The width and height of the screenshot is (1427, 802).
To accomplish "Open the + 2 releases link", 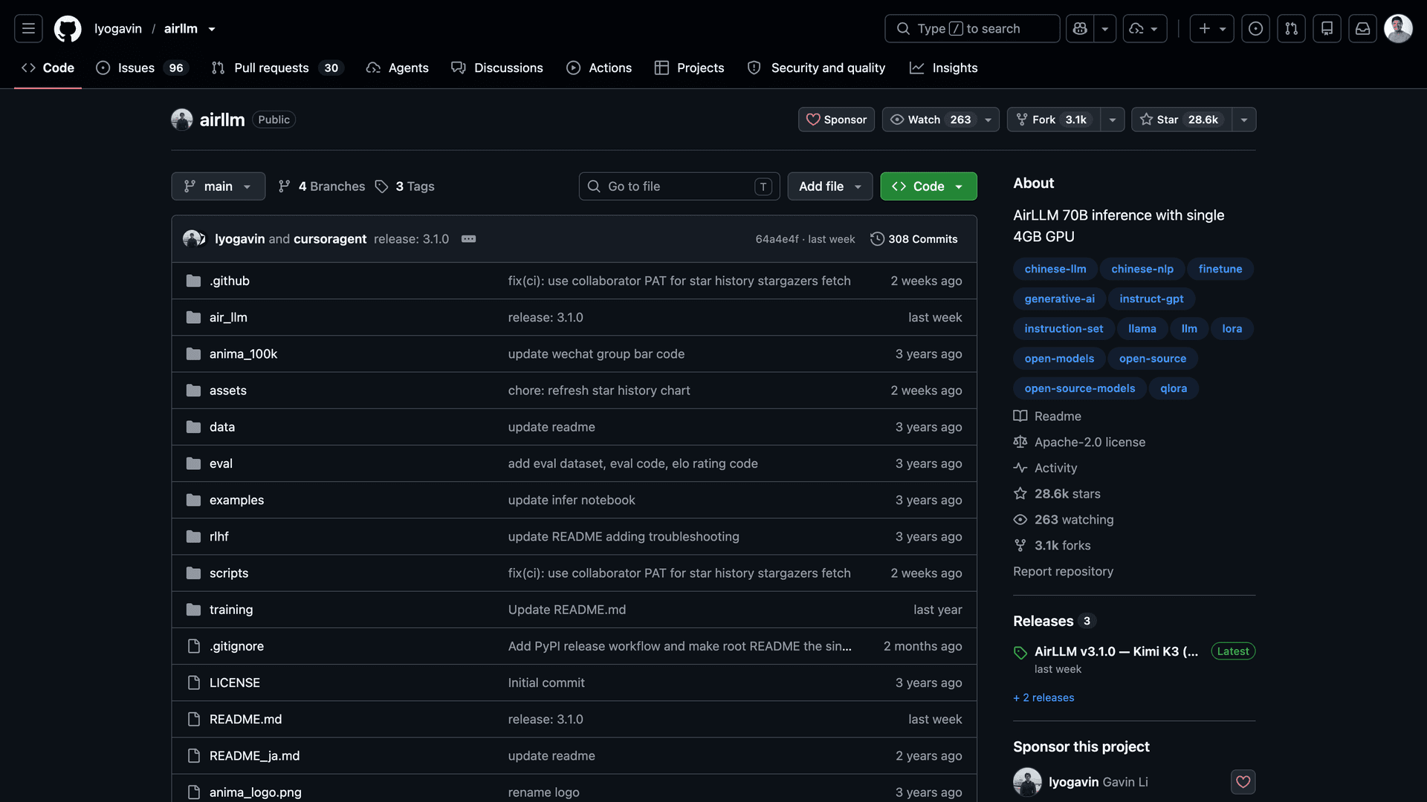I will [x=1043, y=697].
